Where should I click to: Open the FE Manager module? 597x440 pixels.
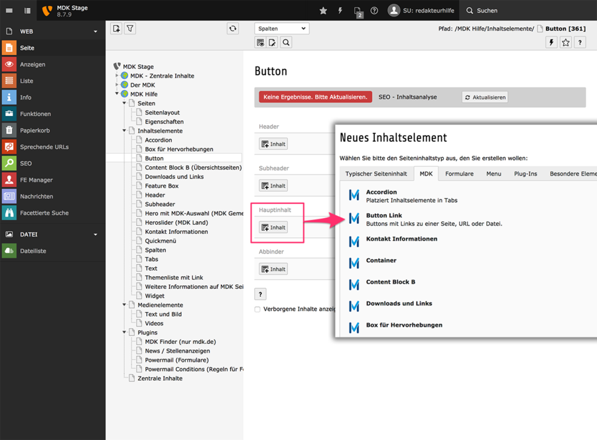53,180
